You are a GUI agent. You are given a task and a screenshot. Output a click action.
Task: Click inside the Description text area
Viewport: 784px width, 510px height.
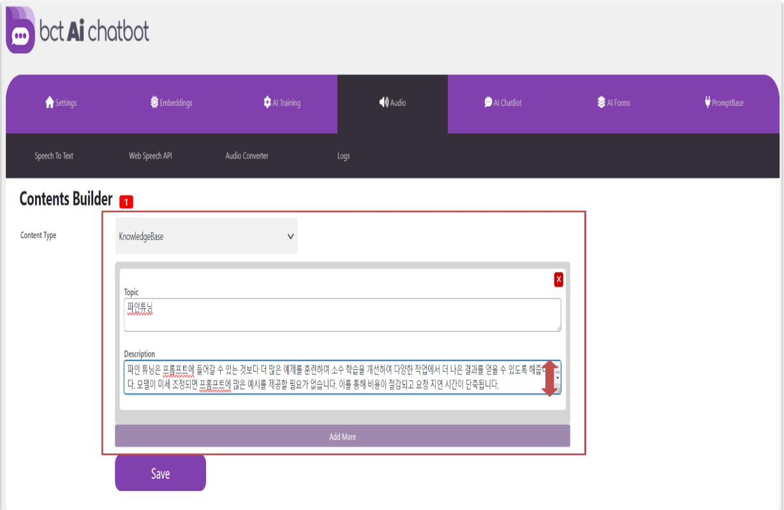point(332,377)
